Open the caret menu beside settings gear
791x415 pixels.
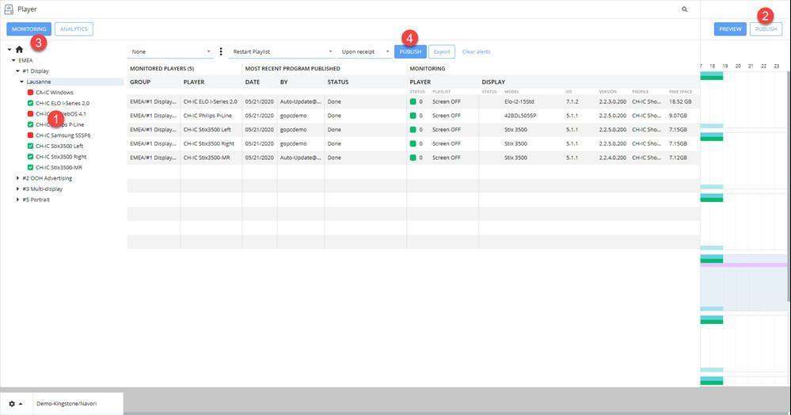tap(21, 404)
